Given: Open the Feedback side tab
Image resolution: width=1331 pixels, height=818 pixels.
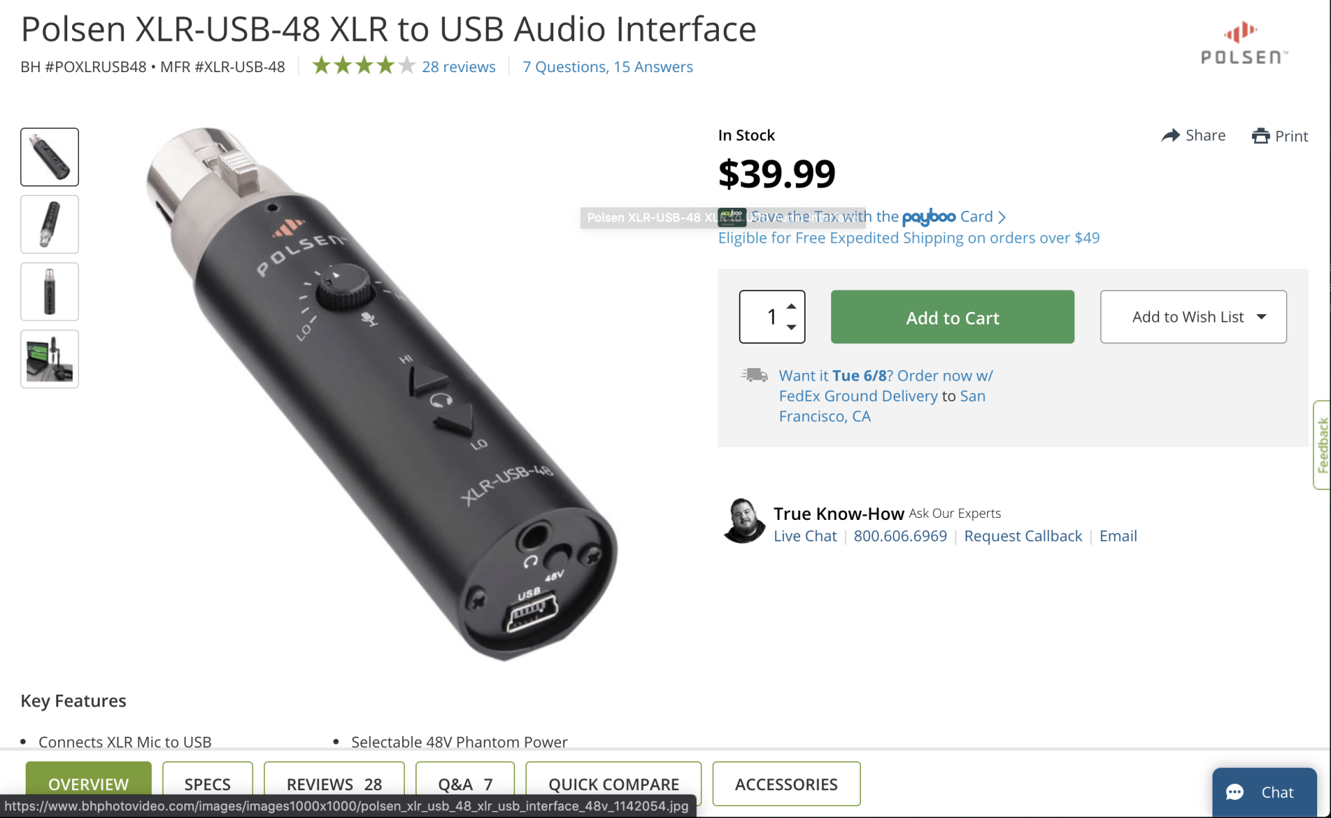Looking at the screenshot, I should (x=1322, y=445).
